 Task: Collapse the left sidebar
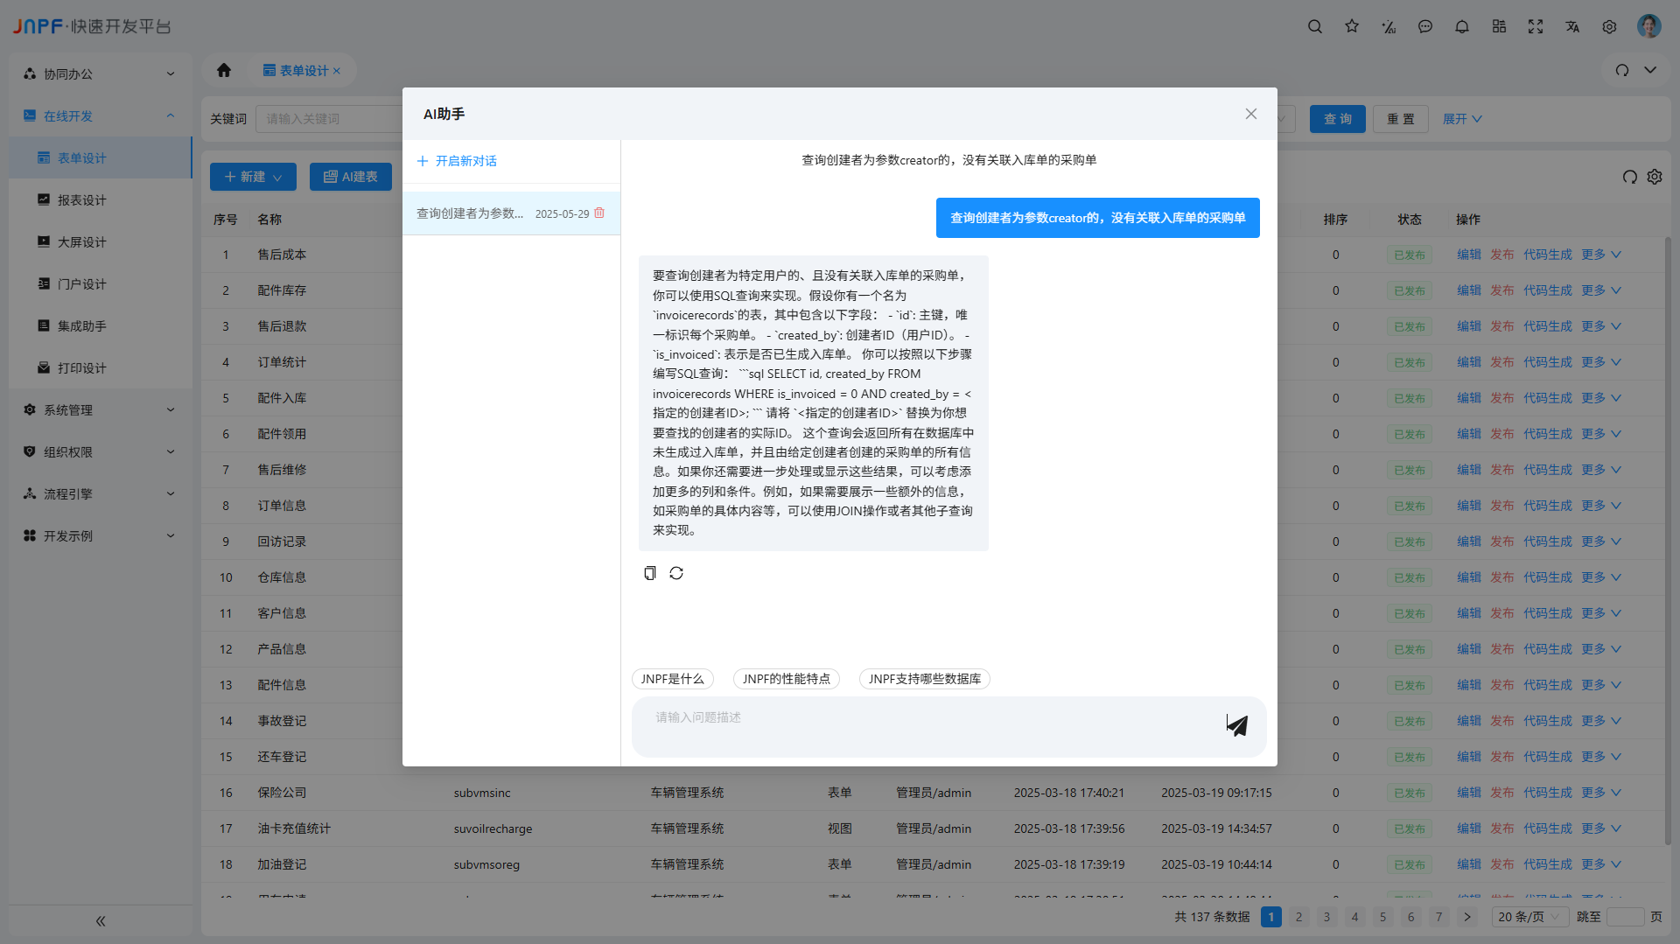tap(101, 920)
